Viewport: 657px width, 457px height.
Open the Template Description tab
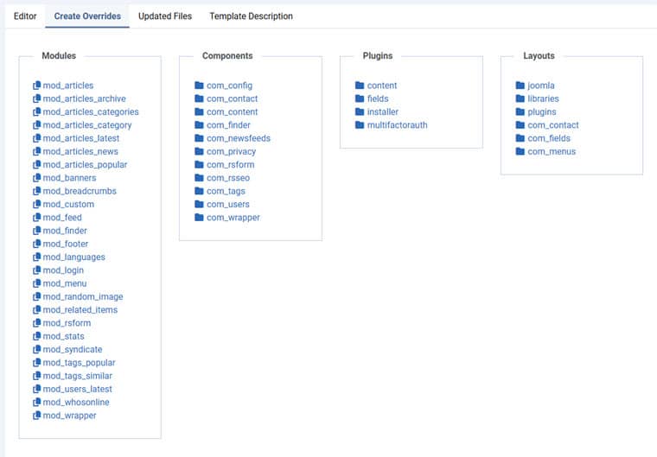(251, 16)
